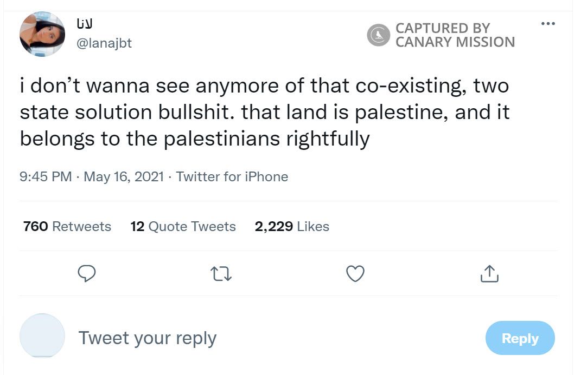Click the blank avatar beside the reply box
This screenshot has width=587, height=375.
tap(42, 335)
